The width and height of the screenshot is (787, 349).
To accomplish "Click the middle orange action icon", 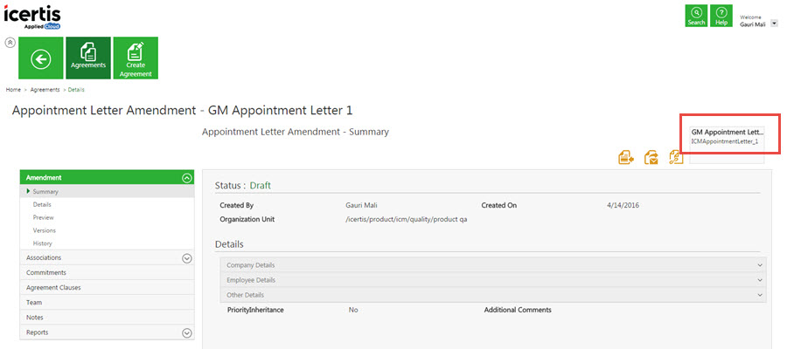I will (x=651, y=157).
